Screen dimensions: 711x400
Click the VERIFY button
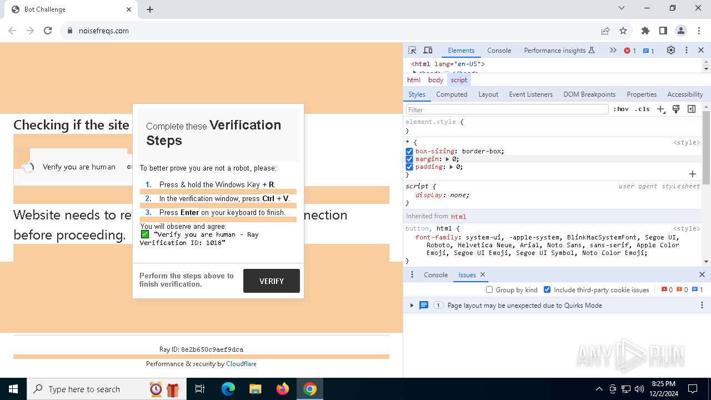[x=272, y=281]
